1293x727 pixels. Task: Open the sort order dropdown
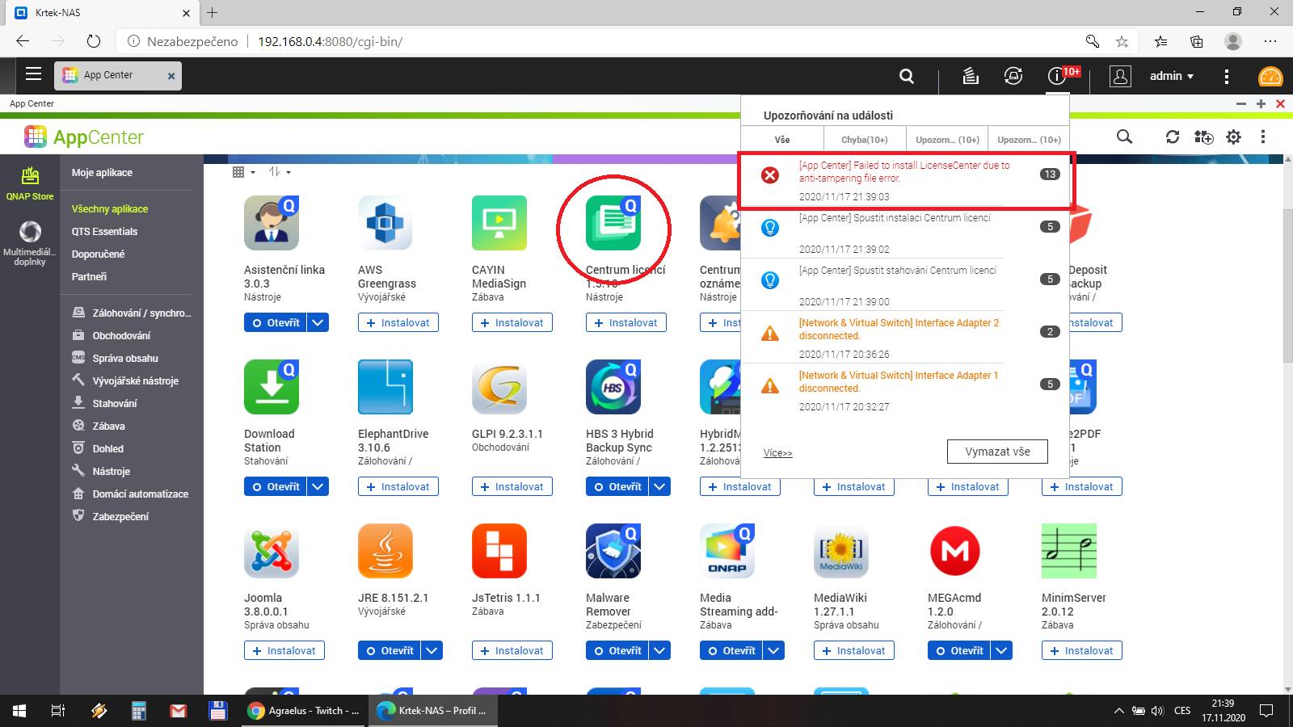pos(280,172)
